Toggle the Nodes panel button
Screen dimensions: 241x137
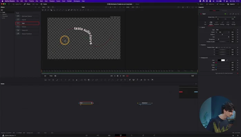[x=44, y=4]
